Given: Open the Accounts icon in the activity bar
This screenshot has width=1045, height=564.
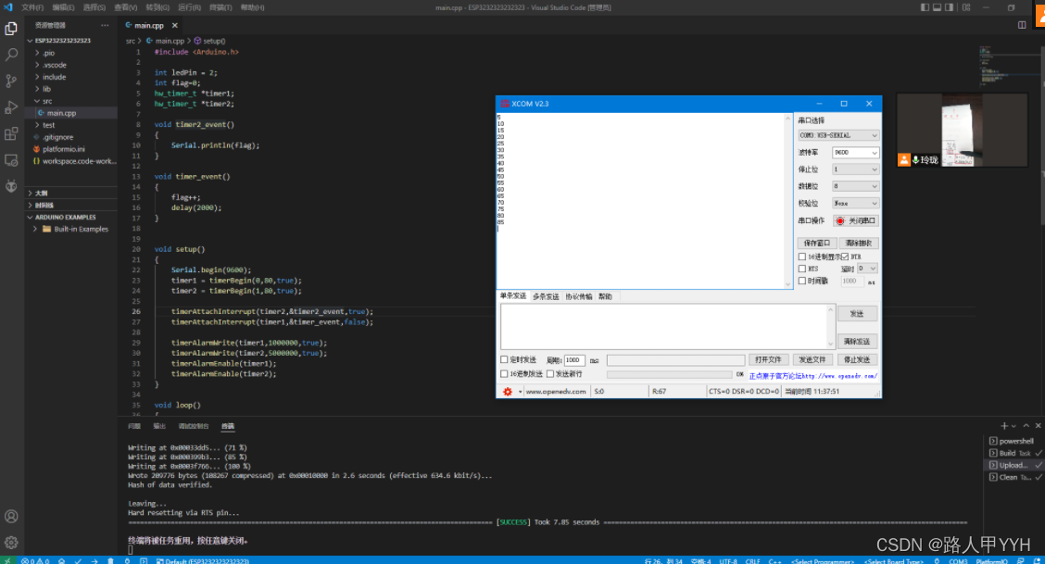Looking at the screenshot, I should 11,516.
